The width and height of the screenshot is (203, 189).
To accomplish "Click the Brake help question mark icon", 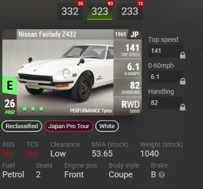I will (162, 175).
